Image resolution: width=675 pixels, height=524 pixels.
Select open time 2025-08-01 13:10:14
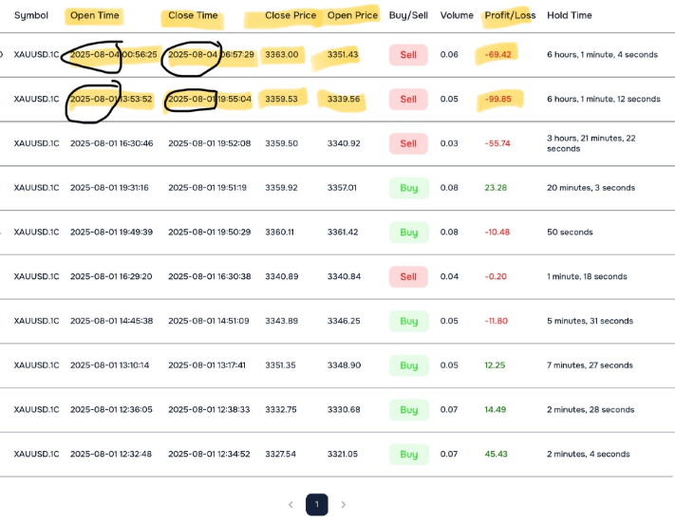click(110, 365)
